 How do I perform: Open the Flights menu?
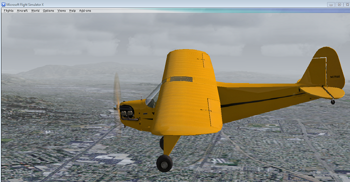[x=8, y=10]
